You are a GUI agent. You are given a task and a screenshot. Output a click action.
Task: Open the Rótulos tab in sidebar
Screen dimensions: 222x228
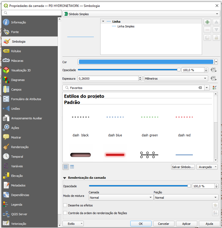[x=16, y=51]
